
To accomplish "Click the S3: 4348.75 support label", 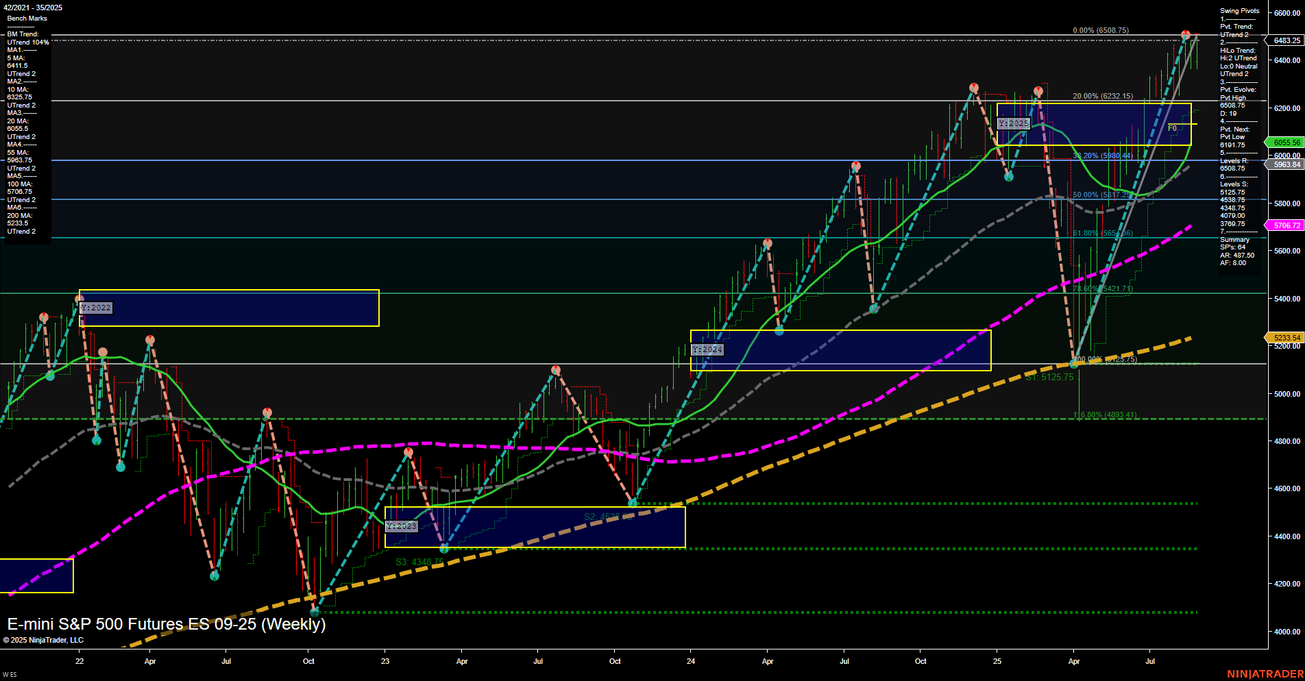I will (420, 562).
